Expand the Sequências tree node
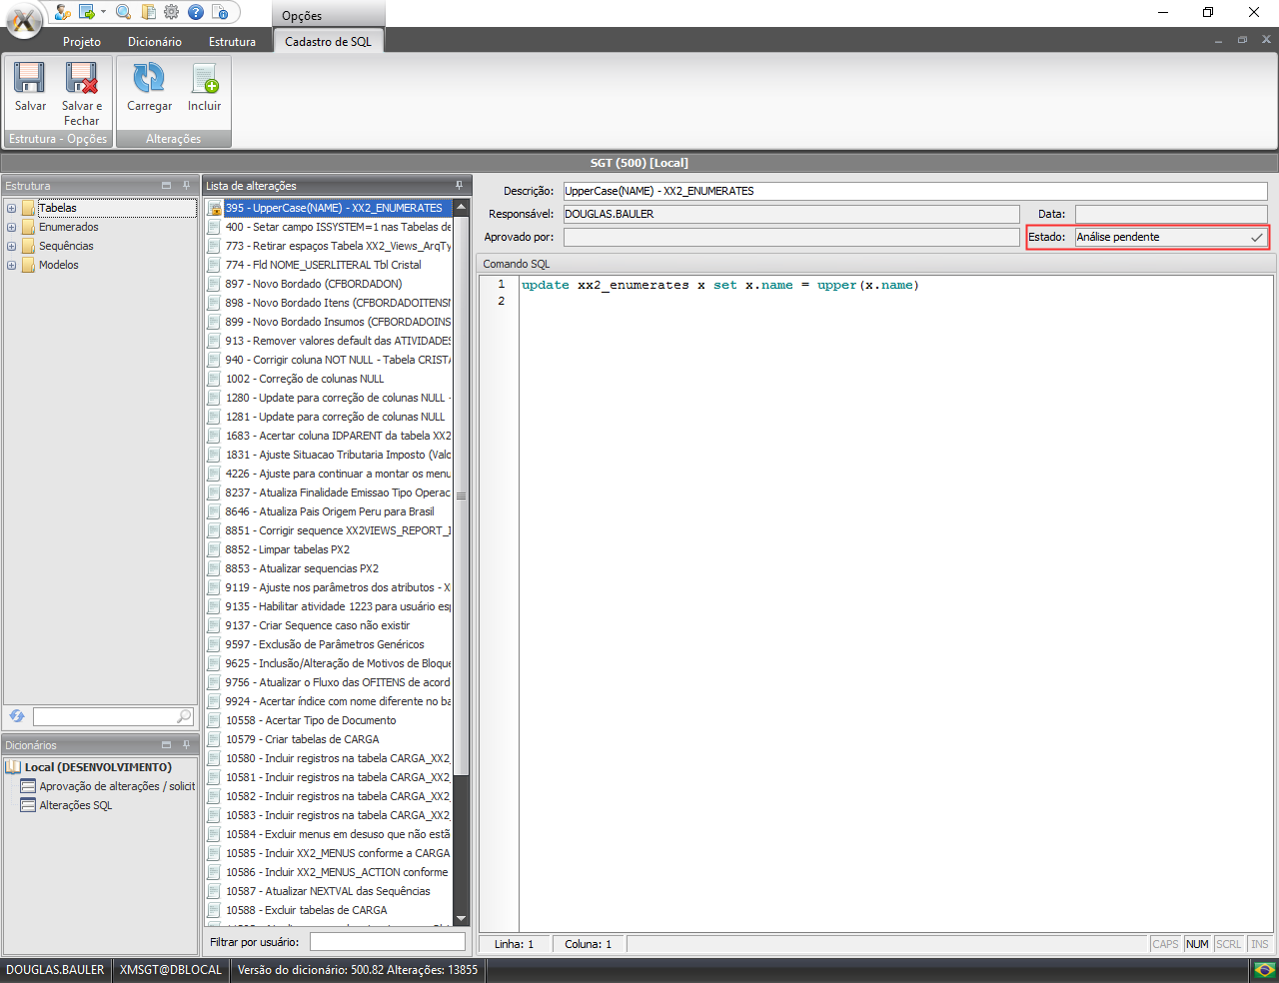The width and height of the screenshot is (1279, 983). 11,246
